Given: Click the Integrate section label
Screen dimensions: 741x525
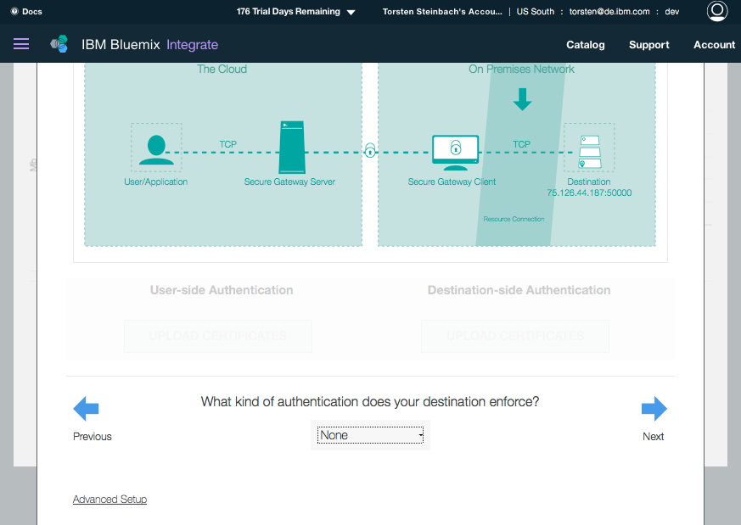Looking at the screenshot, I should (193, 45).
